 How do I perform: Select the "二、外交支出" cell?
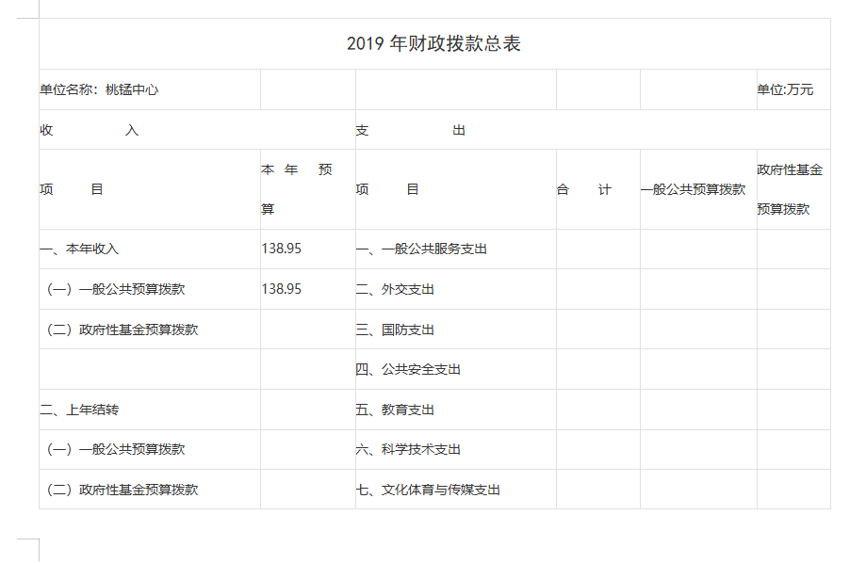point(395,290)
